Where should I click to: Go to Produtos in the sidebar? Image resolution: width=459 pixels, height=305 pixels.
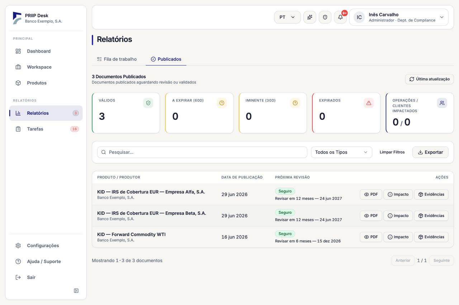(x=46, y=83)
